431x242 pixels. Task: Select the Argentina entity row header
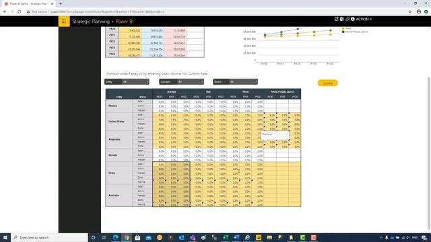[x=119, y=139]
